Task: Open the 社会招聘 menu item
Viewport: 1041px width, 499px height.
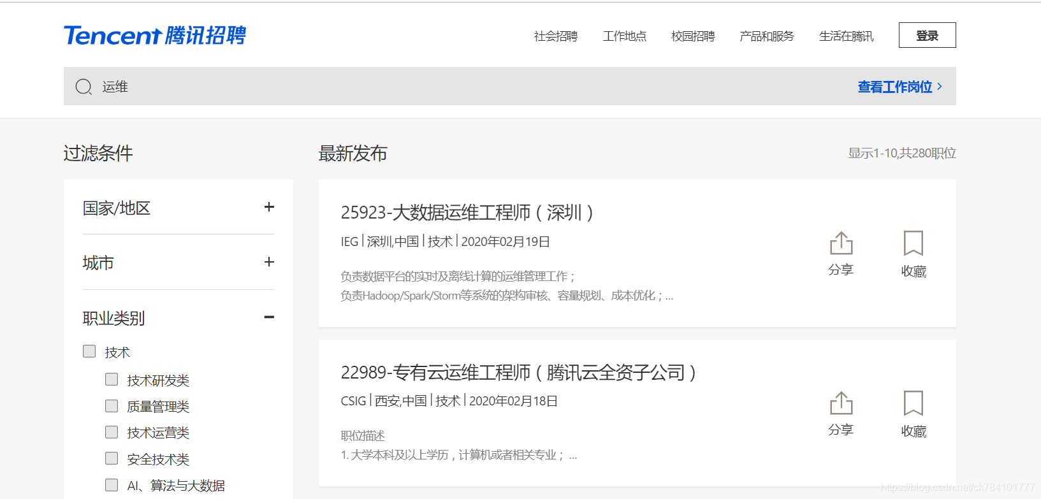Action: pyautogui.click(x=556, y=36)
